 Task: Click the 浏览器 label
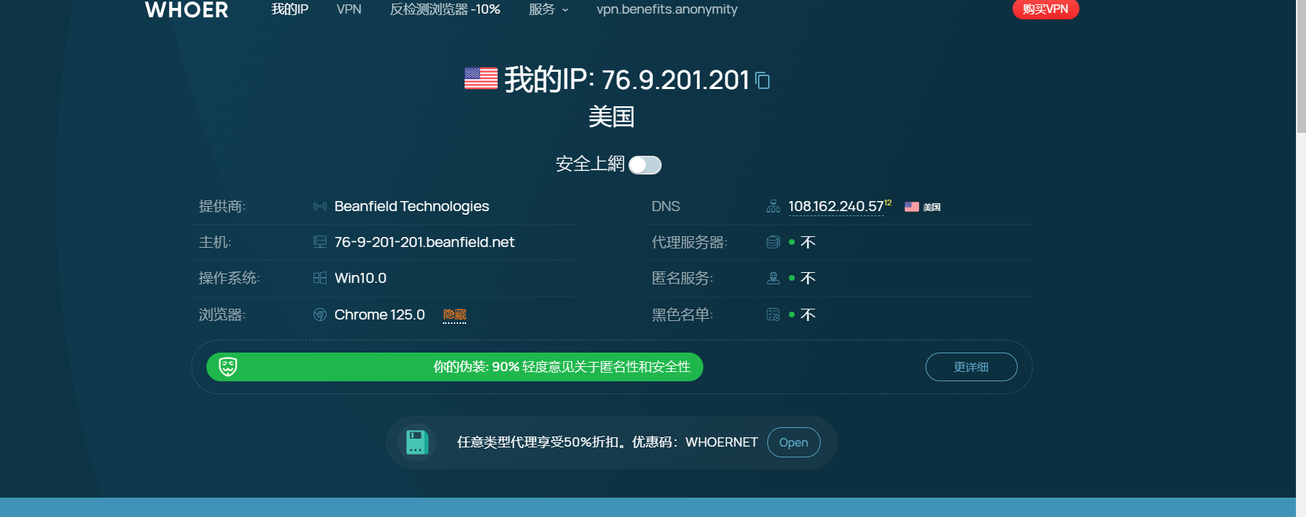(222, 315)
